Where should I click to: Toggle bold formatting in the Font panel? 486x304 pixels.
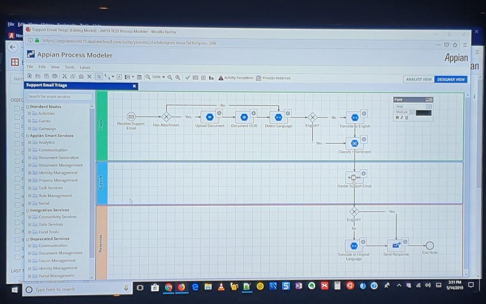pyautogui.click(x=396, y=118)
